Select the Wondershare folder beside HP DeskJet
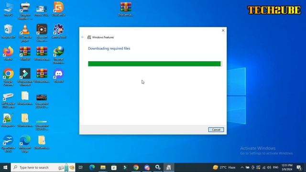306x172 pixels. point(25,98)
